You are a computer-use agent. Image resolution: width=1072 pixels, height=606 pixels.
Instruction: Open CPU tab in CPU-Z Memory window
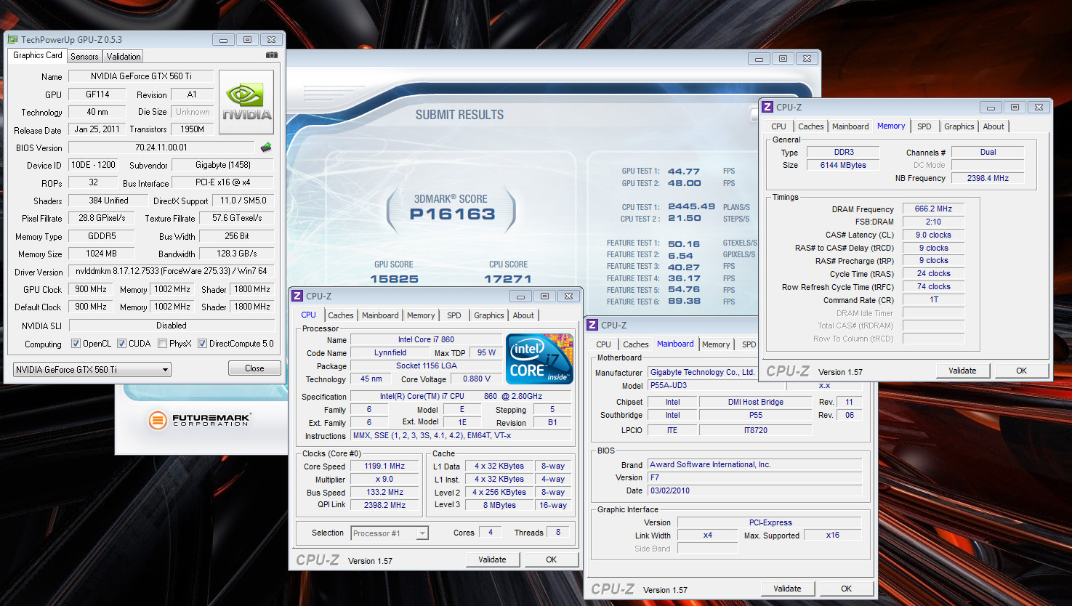(x=778, y=126)
